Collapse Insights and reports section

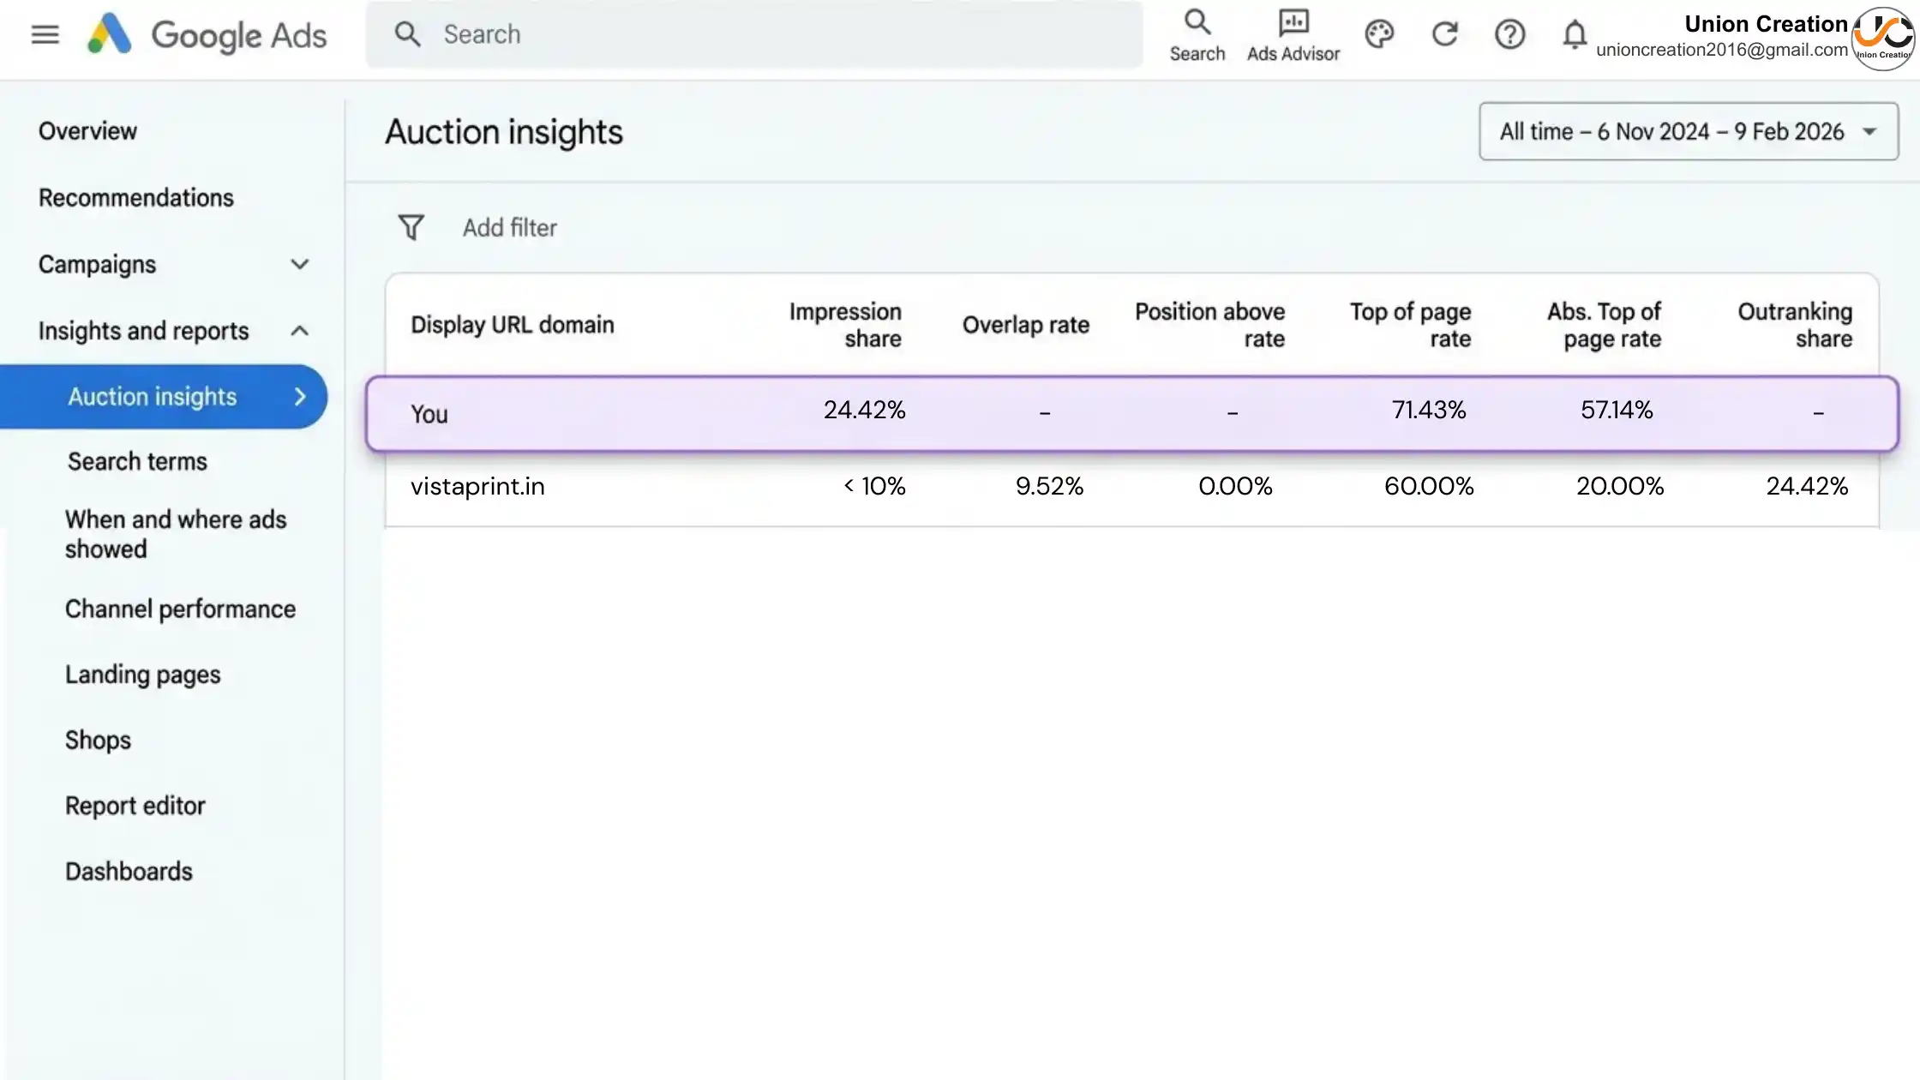click(299, 331)
